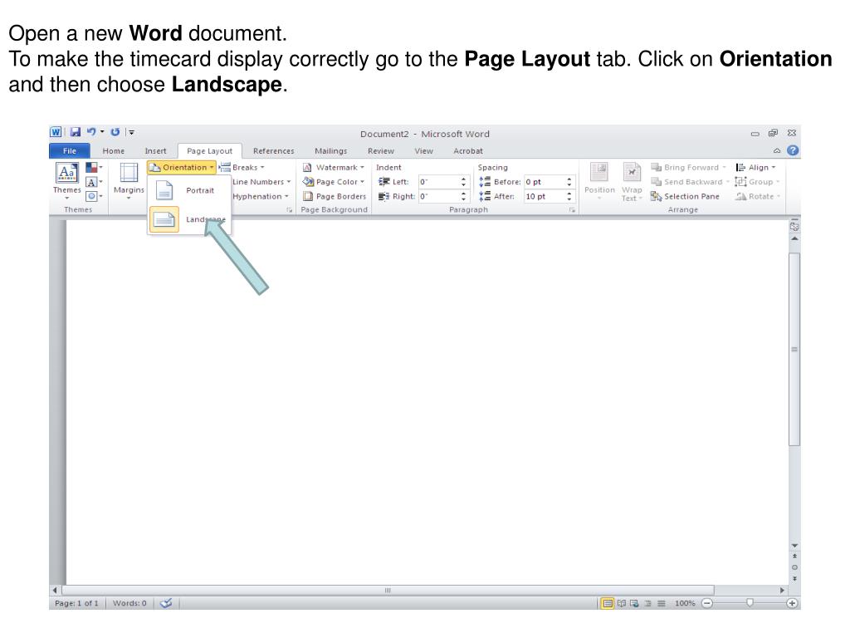Open Theme Colors dropdown
The image size is (850, 638).
94,168
